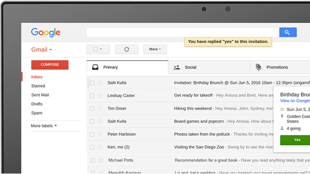
Task: Open the Drafts folder
Action: [37, 104]
